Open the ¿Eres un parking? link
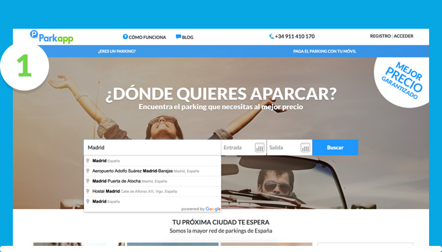The width and height of the screenshot is (442, 252). tap(116, 51)
